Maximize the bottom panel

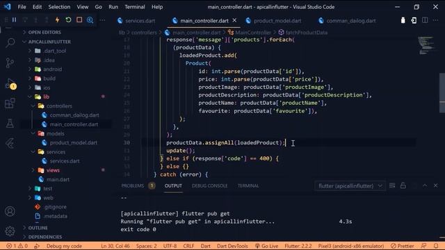pyautogui.click(x=425, y=185)
